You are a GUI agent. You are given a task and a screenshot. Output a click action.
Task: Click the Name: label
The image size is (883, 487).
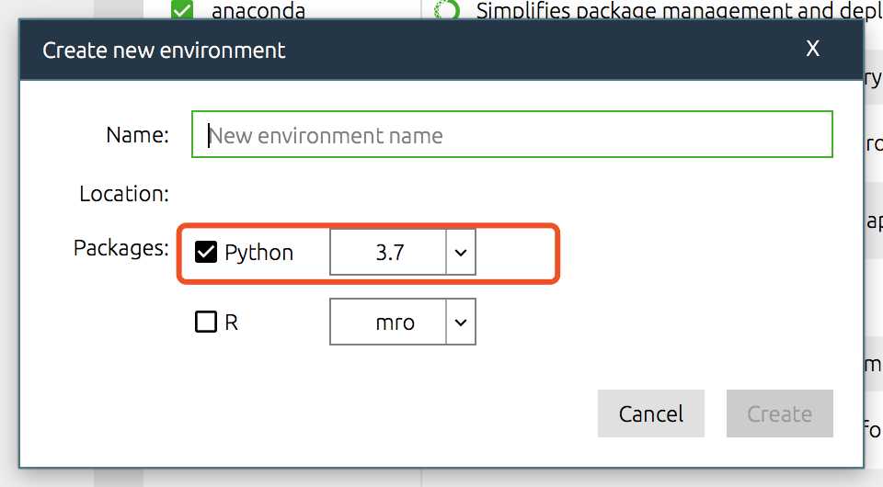click(x=137, y=135)
